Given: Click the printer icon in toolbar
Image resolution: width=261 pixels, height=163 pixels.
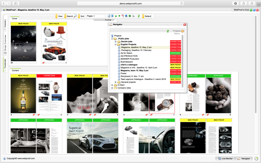Looking at the screenshot, I should (133, 16).
